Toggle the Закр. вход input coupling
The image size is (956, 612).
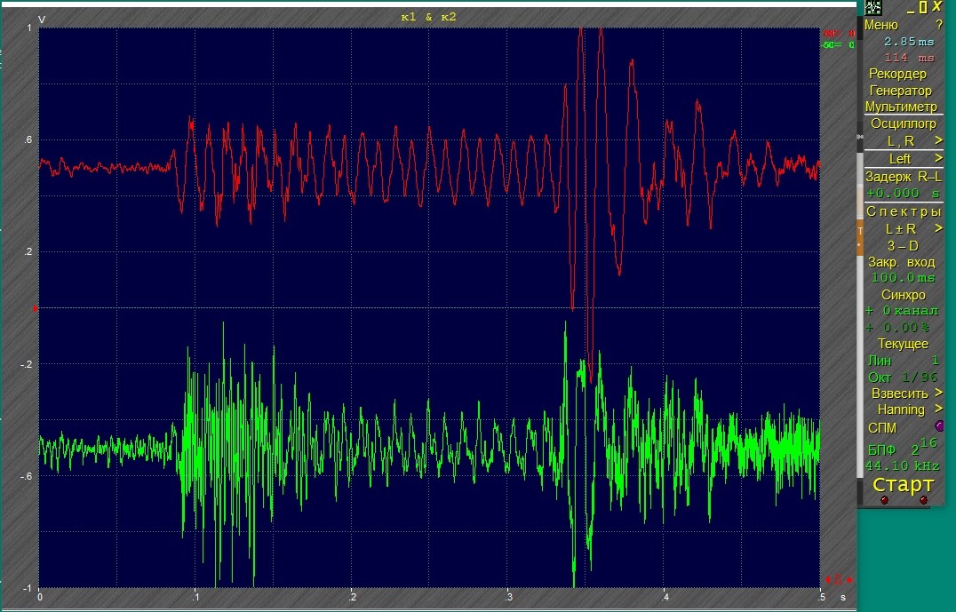902,262
